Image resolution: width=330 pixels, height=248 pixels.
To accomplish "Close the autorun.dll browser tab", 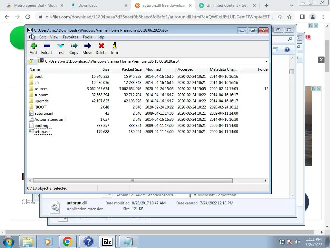I will pyautogui.click(x=190, y=6).
